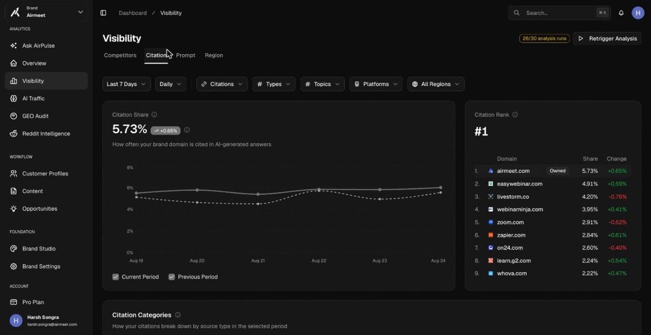Click the Pro Plan card icon
The height and width of the screenshot is (335, 651).
coord(14,302)
